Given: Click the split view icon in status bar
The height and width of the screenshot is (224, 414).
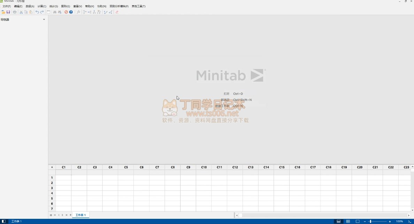Looking at the screenshot, I should pos(338,221).
